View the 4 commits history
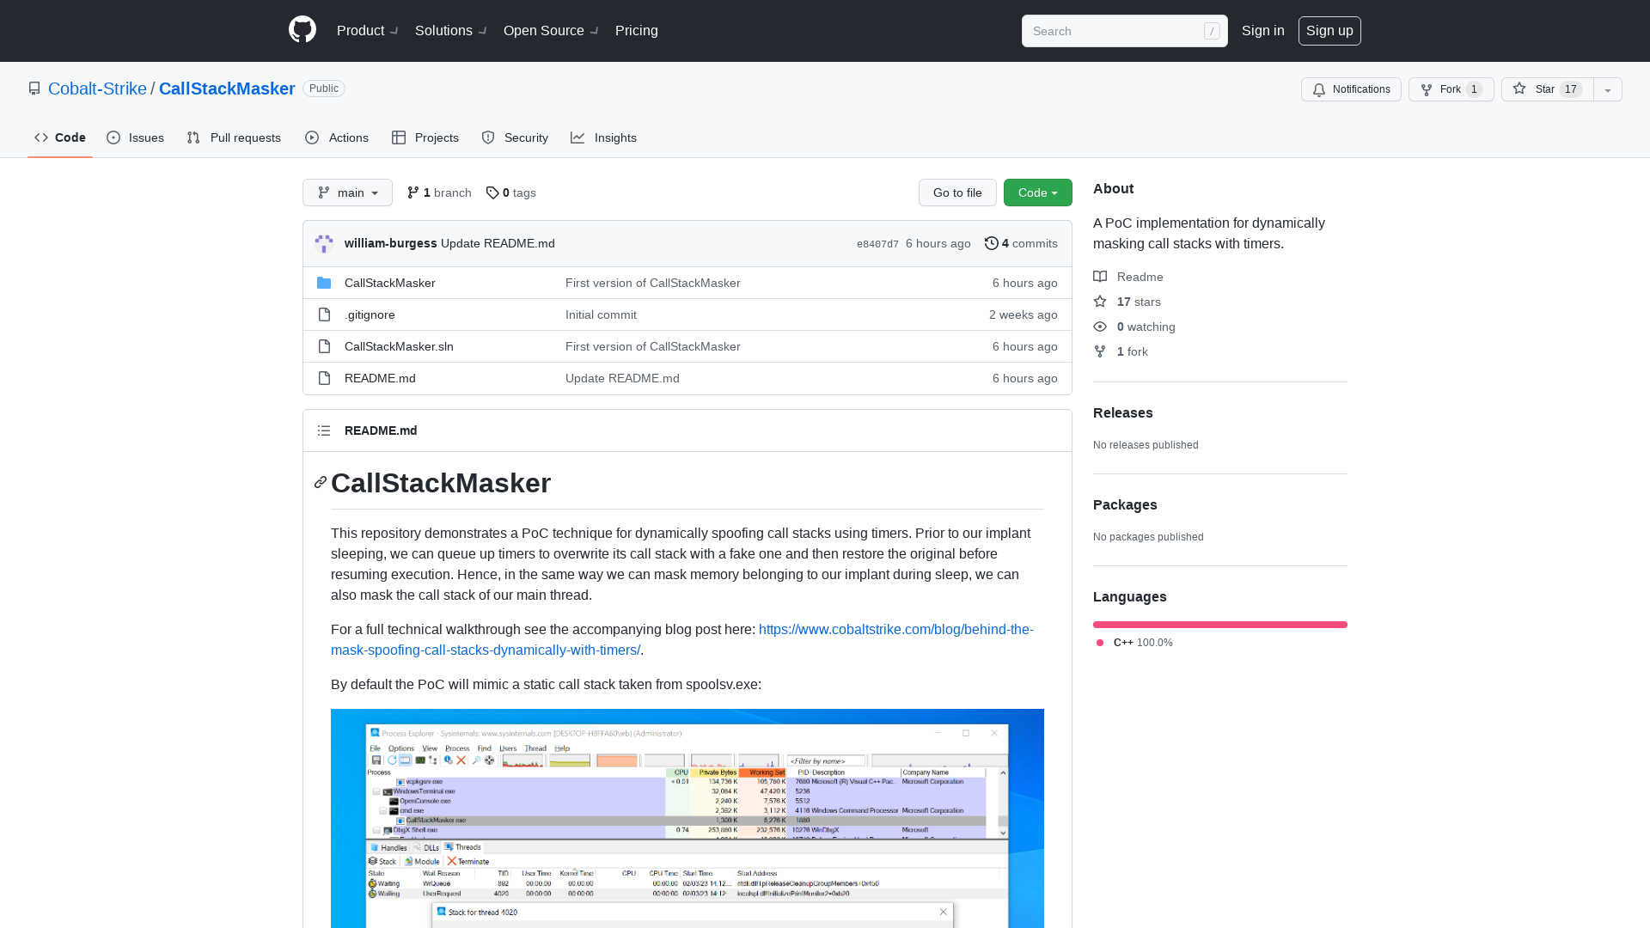Viewport: 1650px width, 928px height. coord(1021,243)
